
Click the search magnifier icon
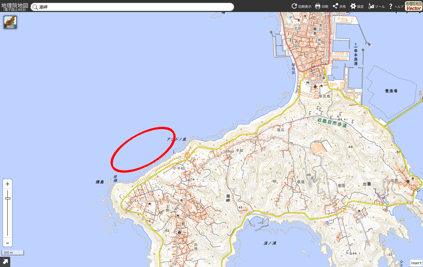pos(35,7)
